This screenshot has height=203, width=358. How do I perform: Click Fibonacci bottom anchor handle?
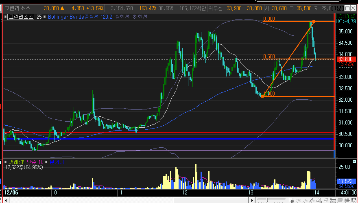262,96
